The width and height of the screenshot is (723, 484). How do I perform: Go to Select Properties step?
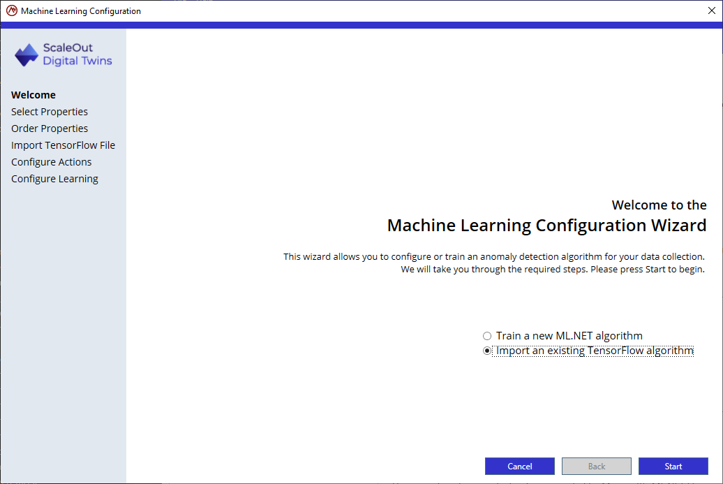tap(50, 112)
